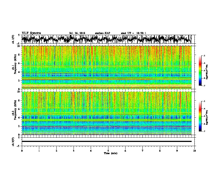
Task: Select the "start UT = 10:50: 1" text
Action: (x=134, y=33)
